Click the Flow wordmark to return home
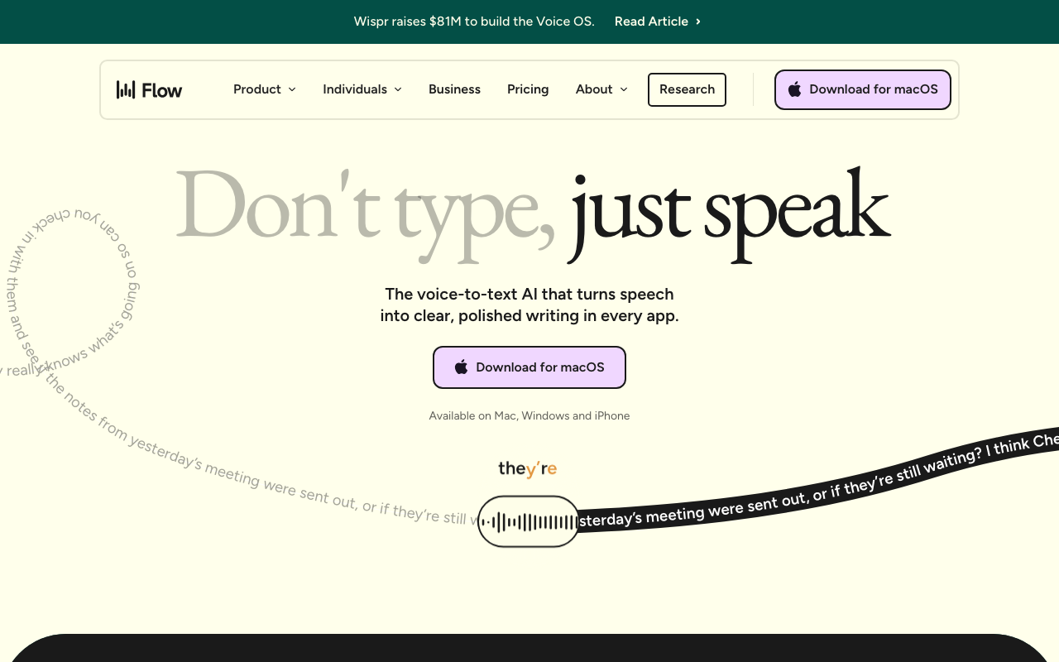 pyautogui.click(x=164, y=89)
